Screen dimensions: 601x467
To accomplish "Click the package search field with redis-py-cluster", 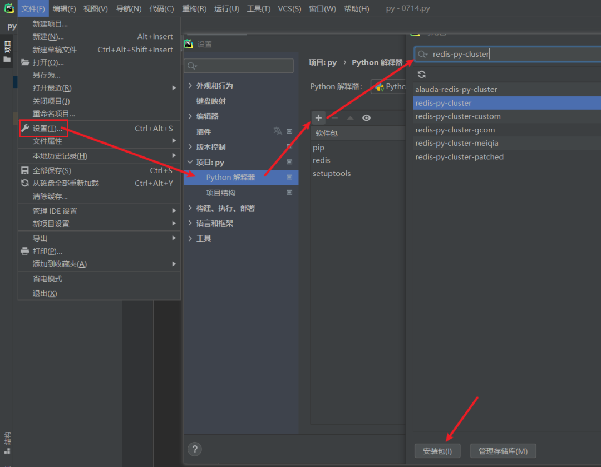I will pyautogui.click(x=508, y=54).
